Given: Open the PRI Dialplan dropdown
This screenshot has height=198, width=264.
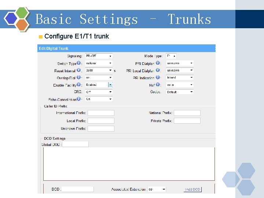Looking at the screenshot, I should (x=180, y=63).
